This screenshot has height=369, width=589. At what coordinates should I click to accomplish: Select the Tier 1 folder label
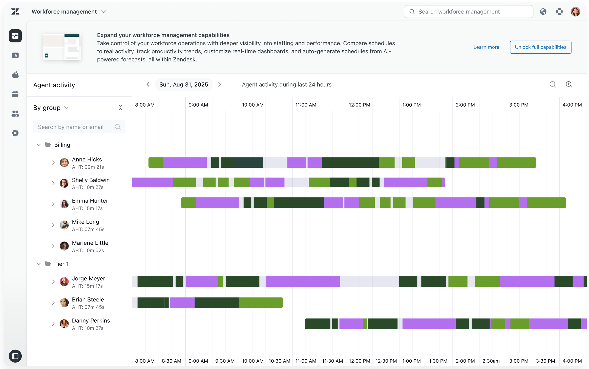click(x=61, y=264)
